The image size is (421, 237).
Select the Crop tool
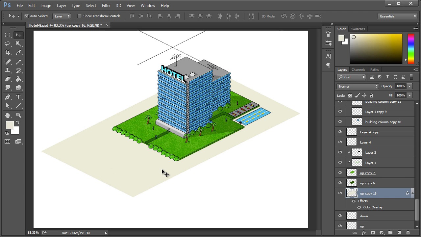(8, 52)
